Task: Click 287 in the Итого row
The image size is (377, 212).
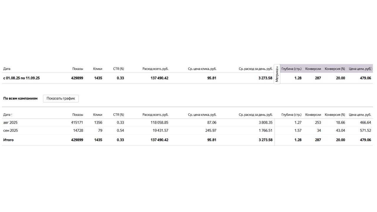Action: pyautogui.click(x=318, y=140)
